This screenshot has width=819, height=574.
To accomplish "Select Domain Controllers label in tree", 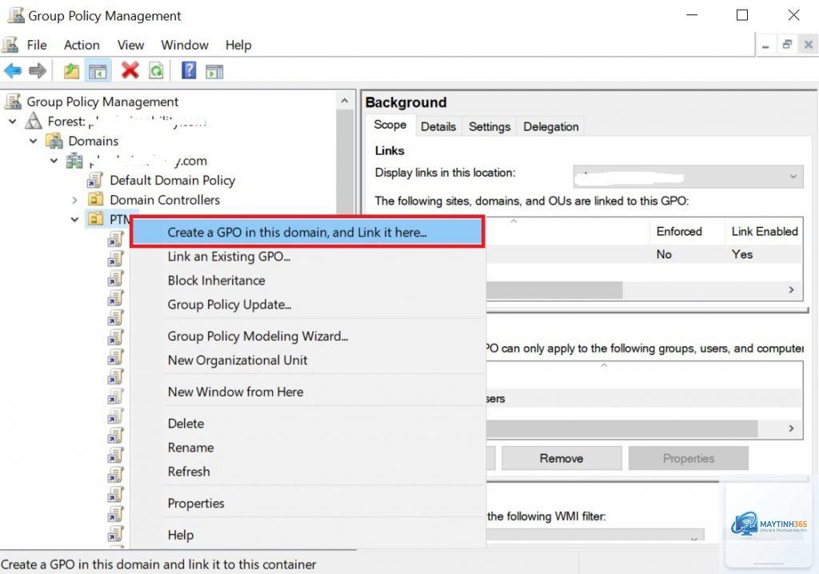I will (165, 200).
